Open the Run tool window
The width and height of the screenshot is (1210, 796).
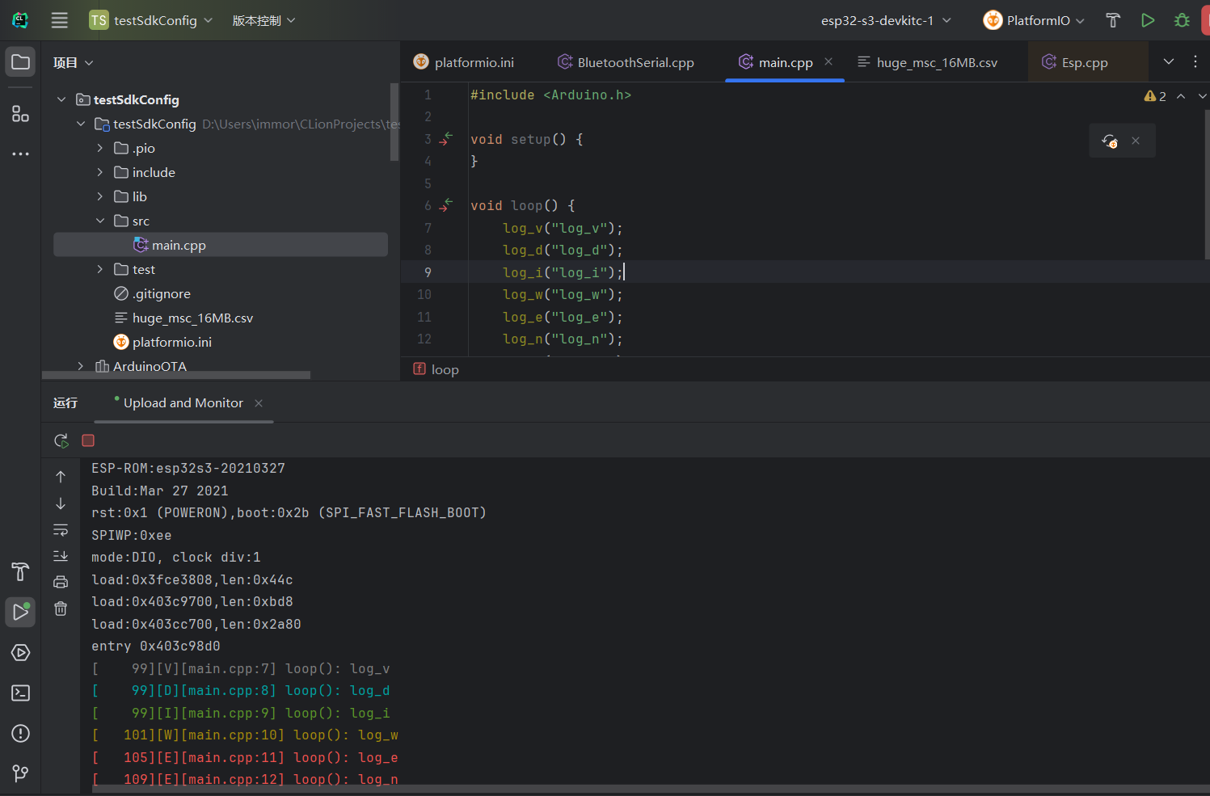tap(20, 613)
